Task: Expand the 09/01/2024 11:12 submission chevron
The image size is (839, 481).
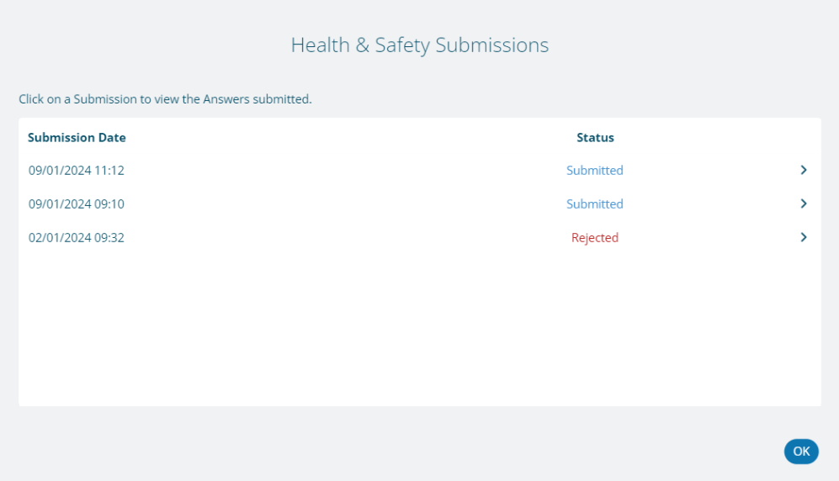Action: (x=804, y=170)
